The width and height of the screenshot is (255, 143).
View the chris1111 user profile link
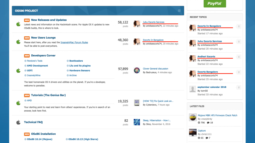206,134
